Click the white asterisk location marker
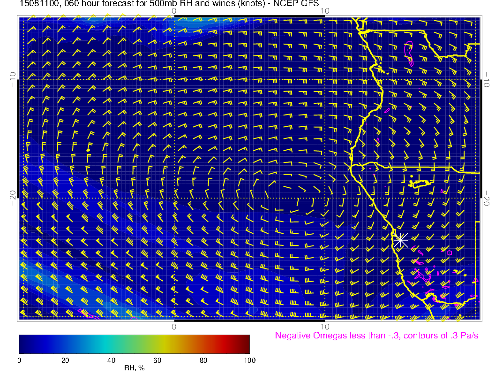The width and height of the screenshot is (495, 383). [x=400, y=240]
